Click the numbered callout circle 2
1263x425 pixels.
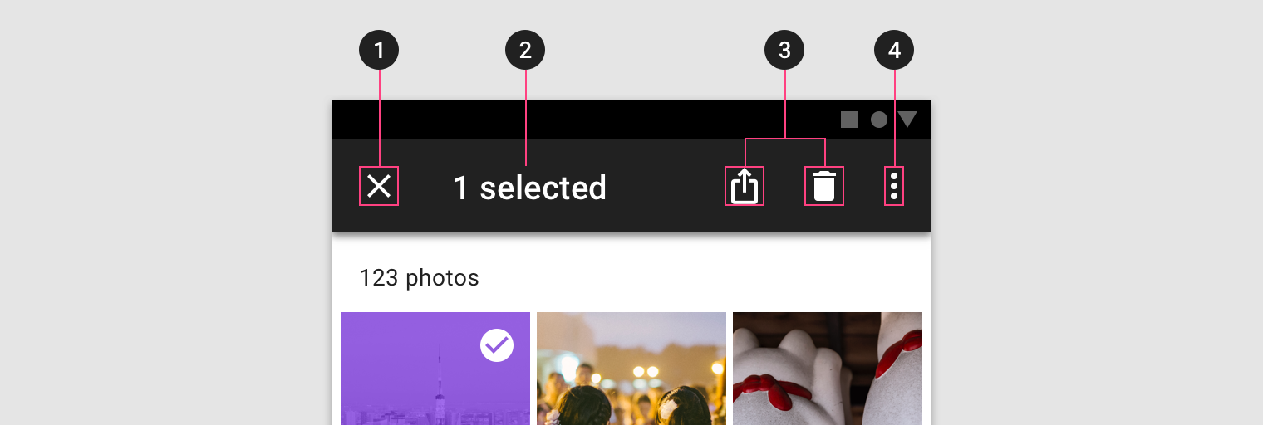pos(525,51)
